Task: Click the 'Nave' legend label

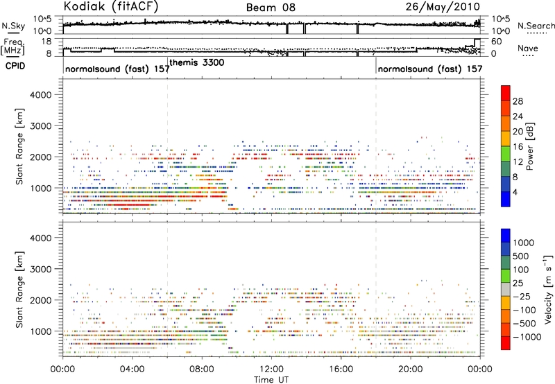Action: click(x=528, y=48)
